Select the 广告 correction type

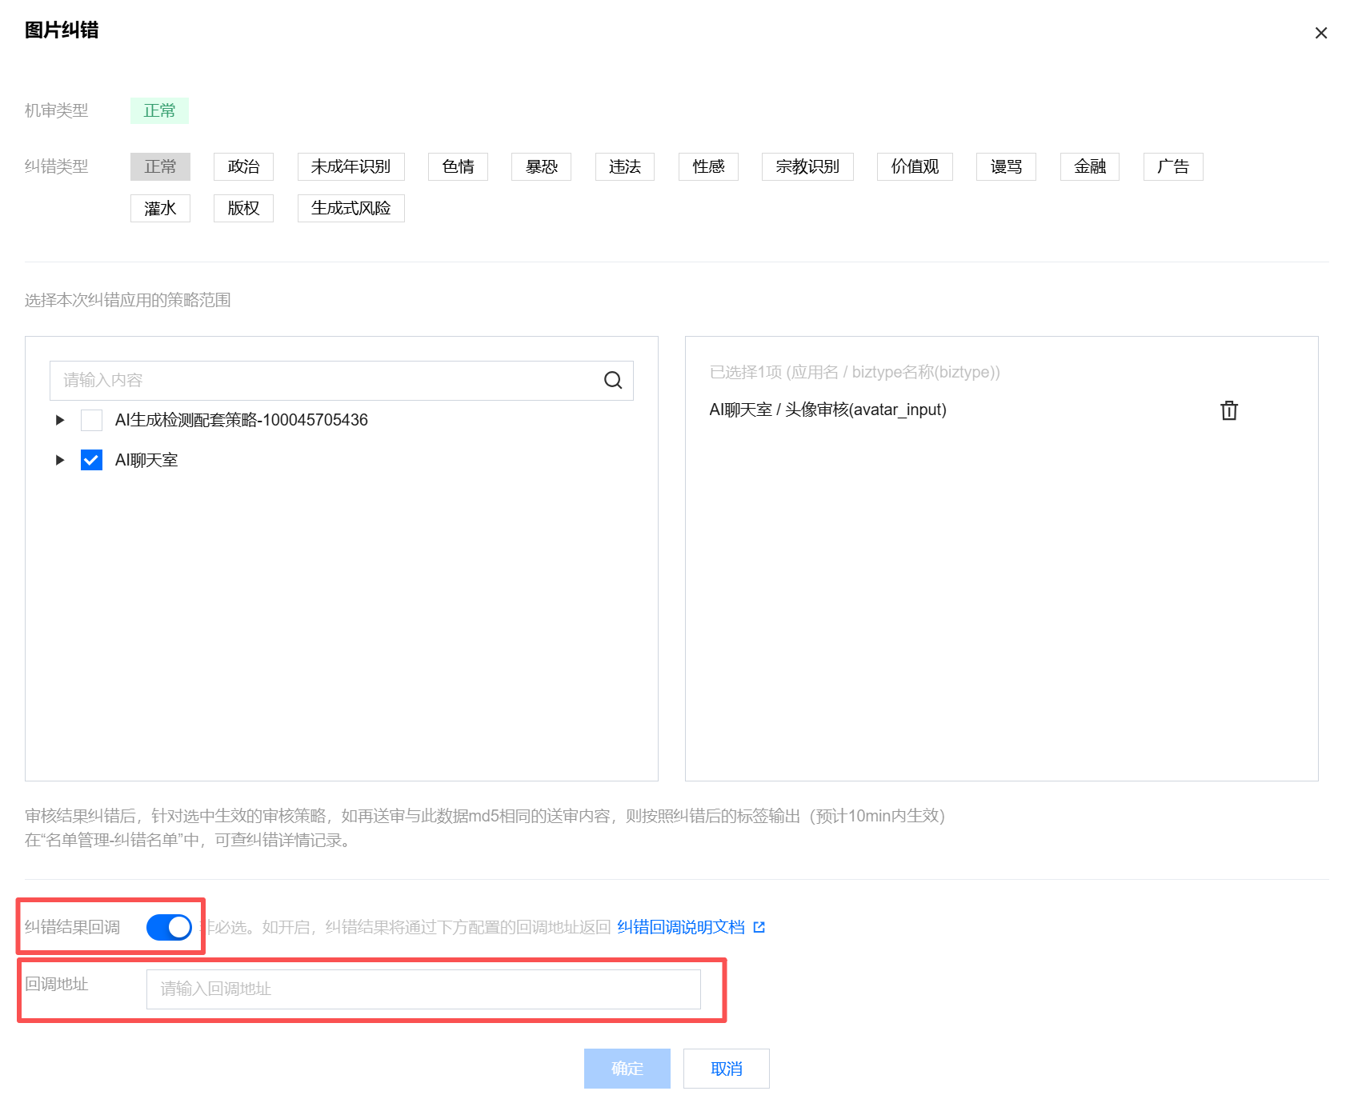[1173, 166]
